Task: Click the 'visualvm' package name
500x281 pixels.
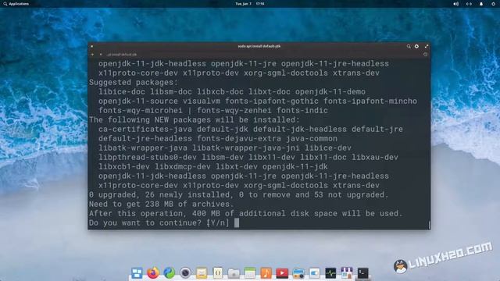Action: 202,101
